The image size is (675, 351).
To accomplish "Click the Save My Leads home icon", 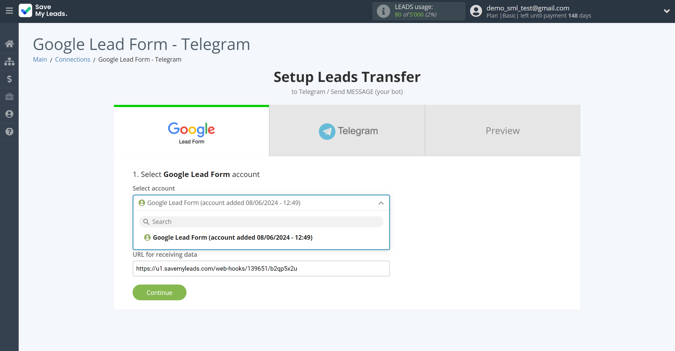I will [x=10, y=44].
